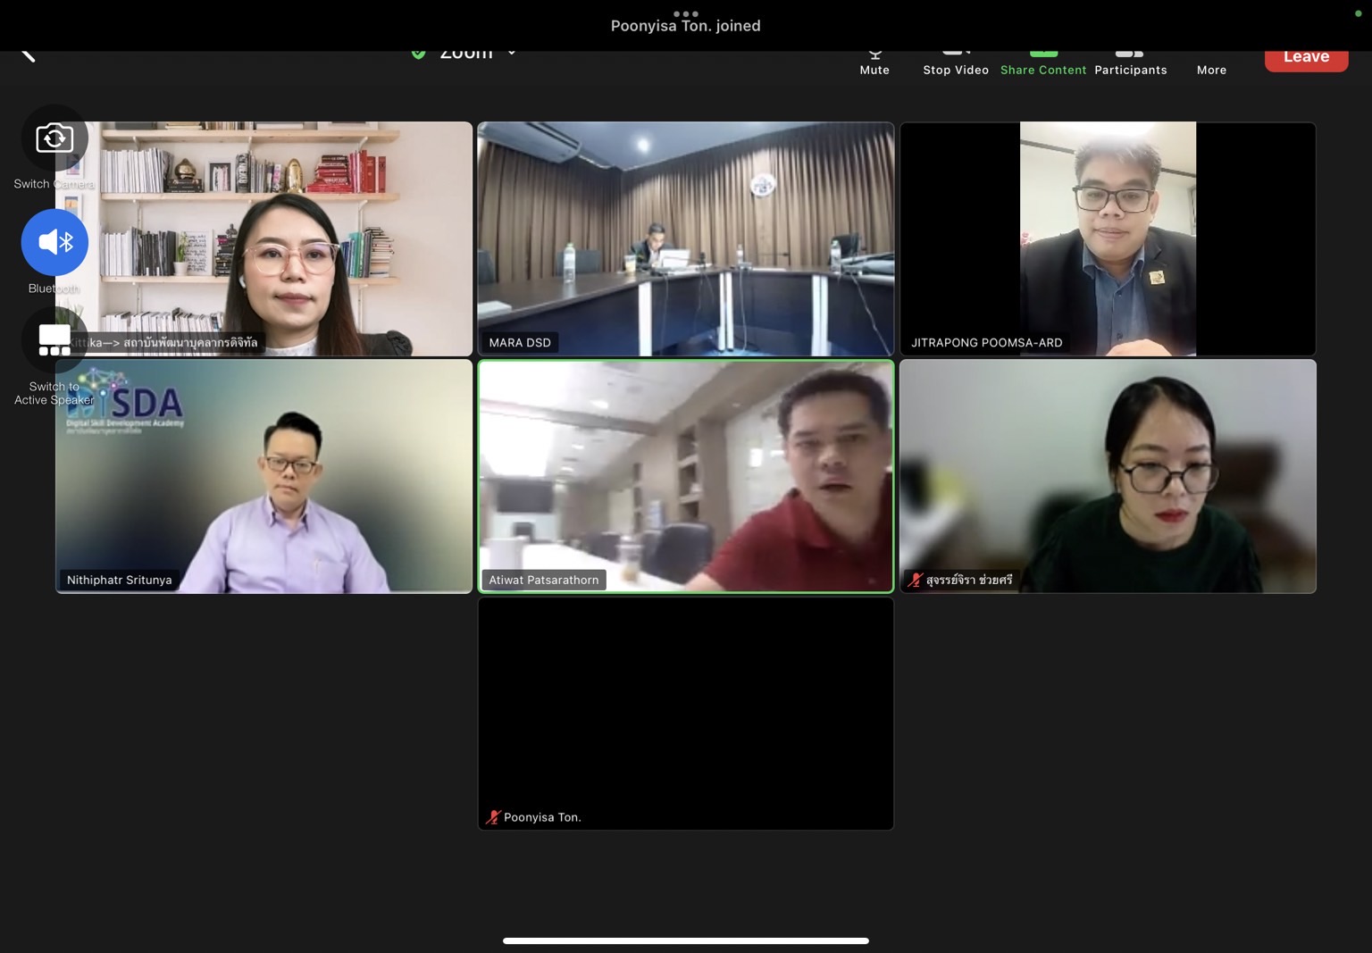The width and height of the screenshot is (1372, 953).
Task: Stop Video from the toolbar
Action: point(956,61)
